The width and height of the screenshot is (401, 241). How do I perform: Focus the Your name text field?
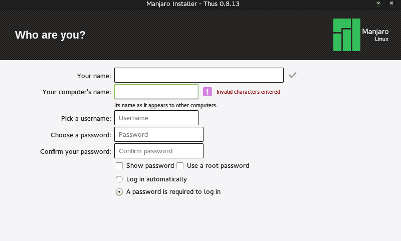point(199,75)
